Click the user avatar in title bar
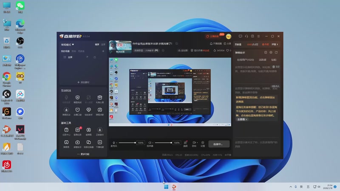Screen dimensions: 340x191 229,37
